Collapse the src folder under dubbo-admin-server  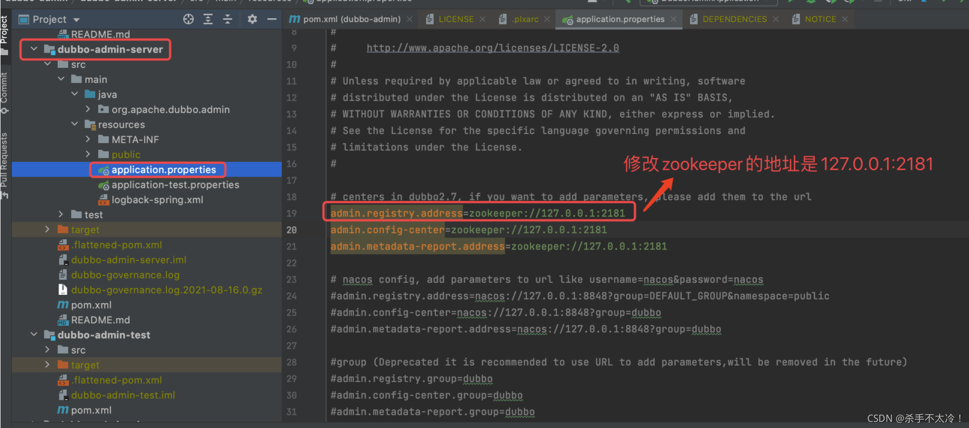48,64
